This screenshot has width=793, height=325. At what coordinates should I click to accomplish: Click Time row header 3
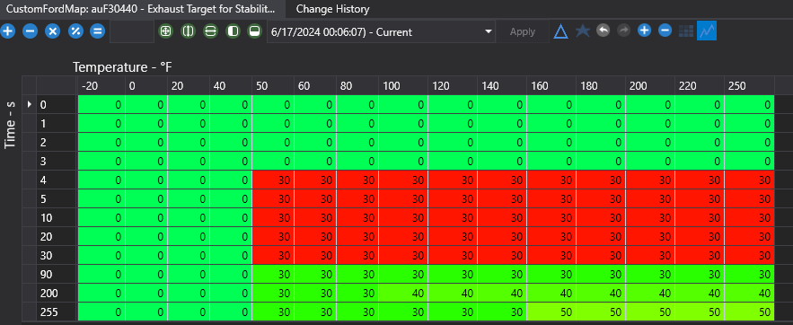tap(57, 162)
